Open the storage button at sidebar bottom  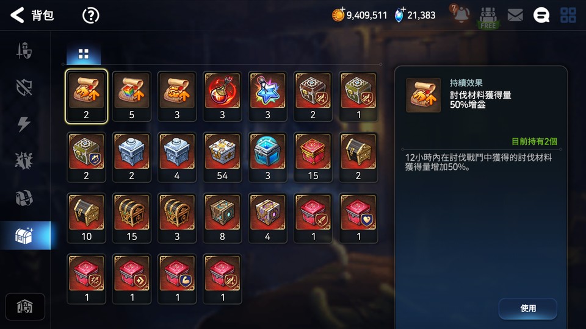[x=25, y=306]
